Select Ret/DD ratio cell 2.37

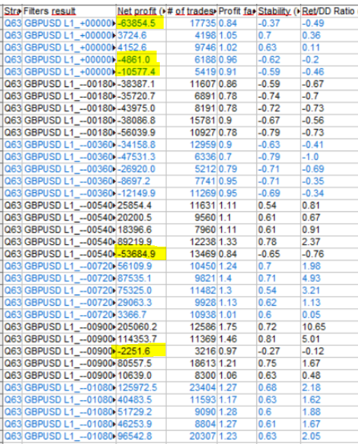coord(329,242)
